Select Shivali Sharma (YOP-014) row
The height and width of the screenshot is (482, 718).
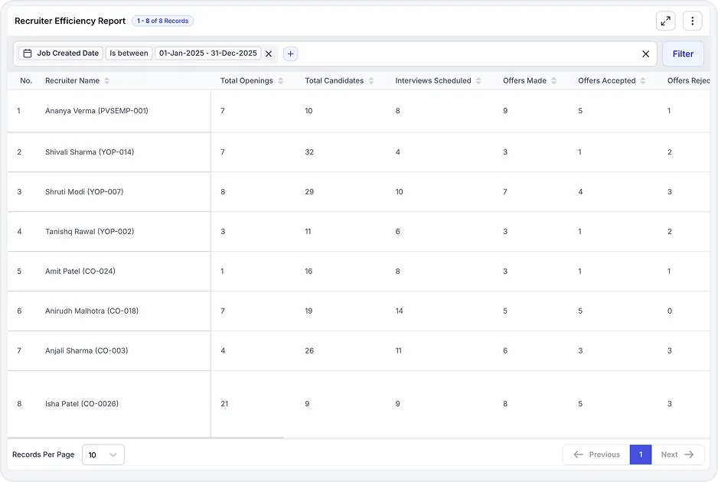pyautogui.click(x=358, y=152)
